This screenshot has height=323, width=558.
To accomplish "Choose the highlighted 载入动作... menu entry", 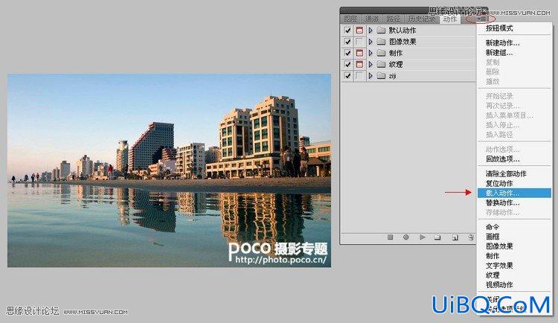I will (514, 193).
